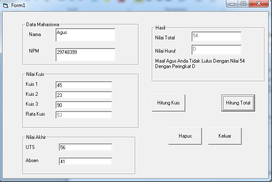Close the Form1 window
The height and width of the screenshot is (182, 272).
pyautogui.click(x=259, y=4)
